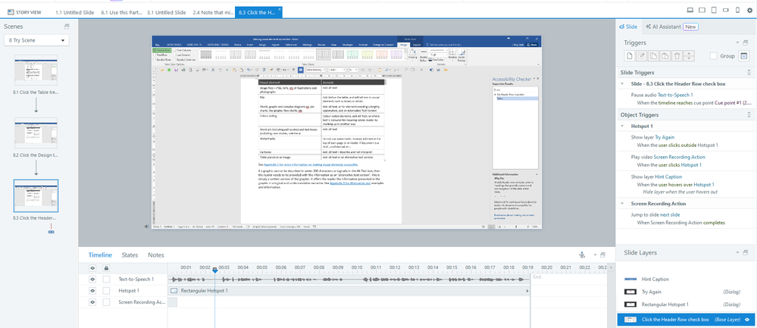
Task: Click the speaker icon below slide stage
Action: pos(147,226)
